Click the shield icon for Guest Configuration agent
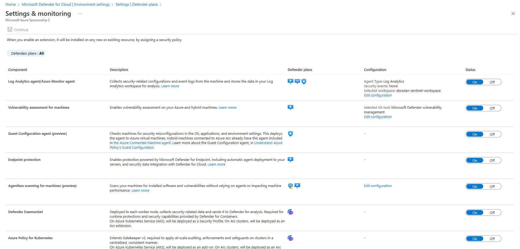Screen dimensions: 520x249 (290, 133)
